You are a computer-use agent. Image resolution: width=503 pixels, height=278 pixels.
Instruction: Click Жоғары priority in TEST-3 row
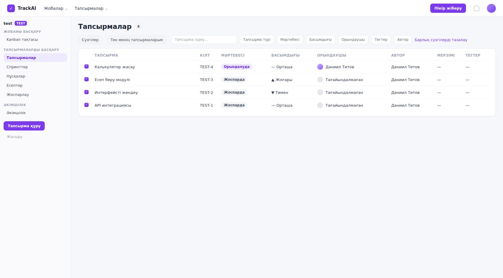(x=282, y=80)
